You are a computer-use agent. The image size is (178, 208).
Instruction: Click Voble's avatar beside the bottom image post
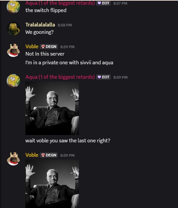(13, 159)
